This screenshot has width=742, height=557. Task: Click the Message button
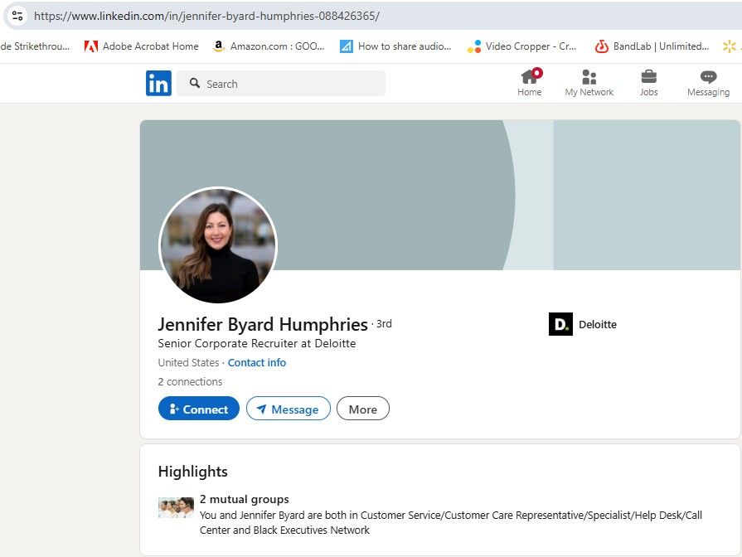288,409
